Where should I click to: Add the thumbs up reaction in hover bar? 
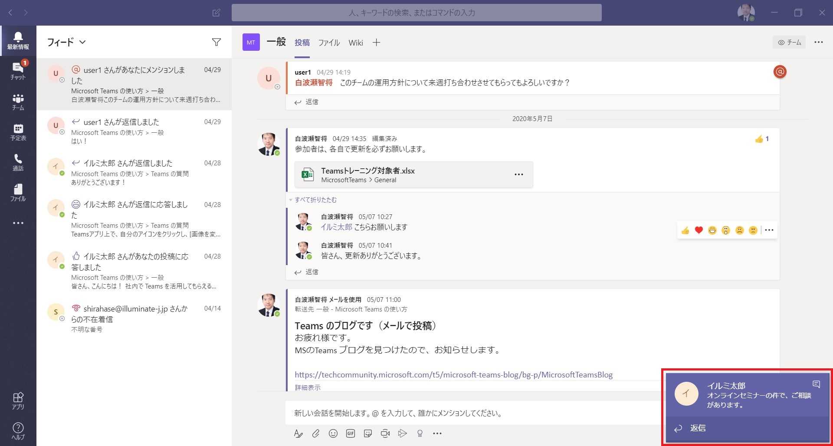pos(685,230)
